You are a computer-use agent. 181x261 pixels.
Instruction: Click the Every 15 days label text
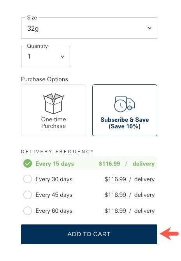click(x=54, y=164)
